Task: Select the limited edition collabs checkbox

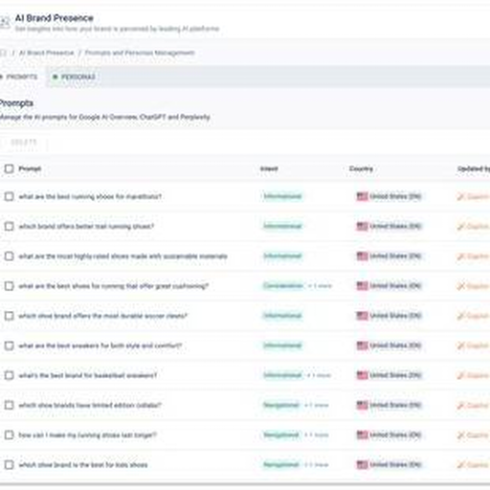Action: coord(9,405)
